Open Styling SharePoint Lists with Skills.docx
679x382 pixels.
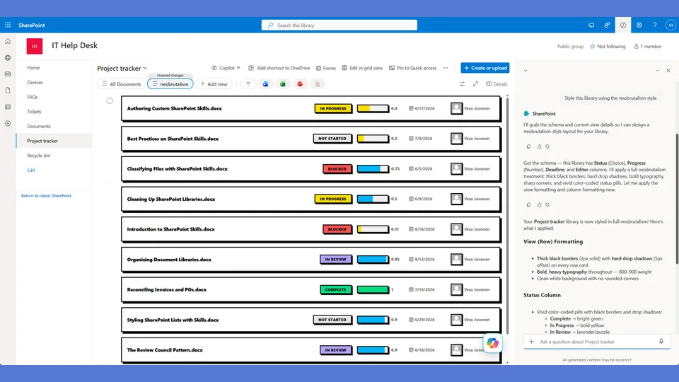tap(173, 320)
